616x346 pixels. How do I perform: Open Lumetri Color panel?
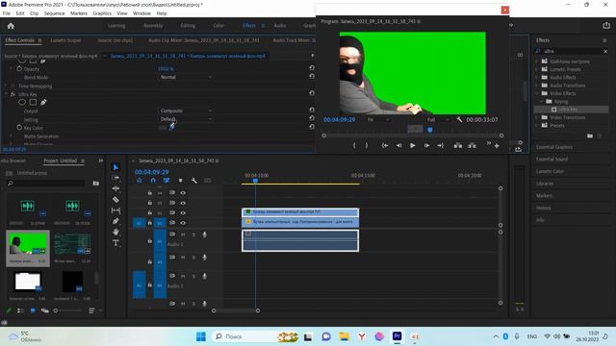click(550, 171)
